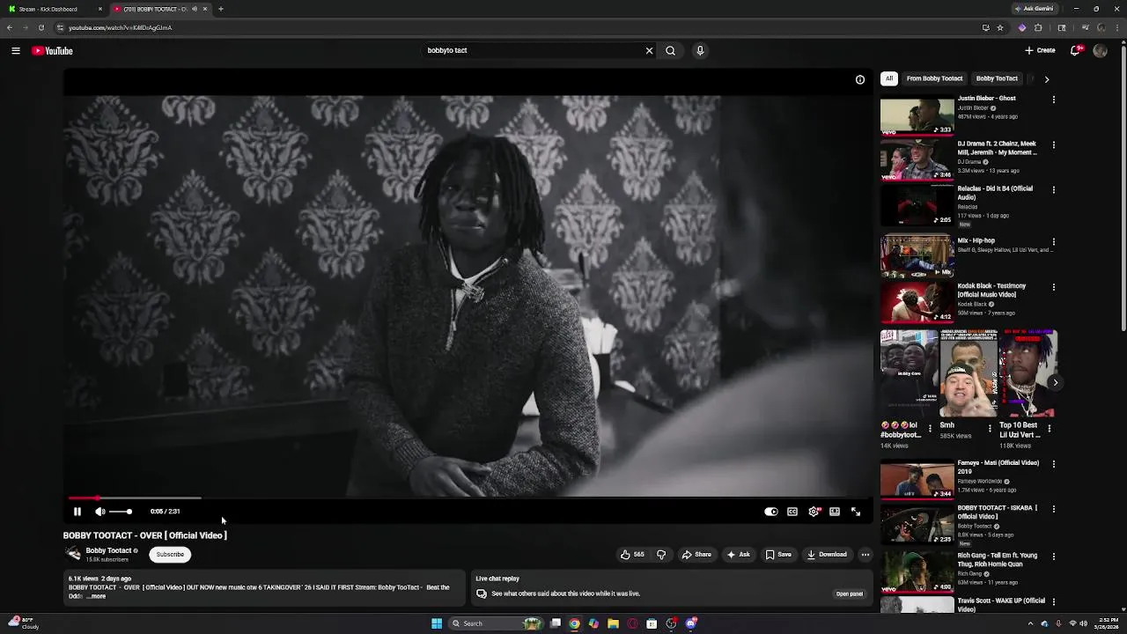The width and height of the screenshot is (1127, 634).
Task: Show the next Shorts with the arrow
Action: coord(1055,382)
